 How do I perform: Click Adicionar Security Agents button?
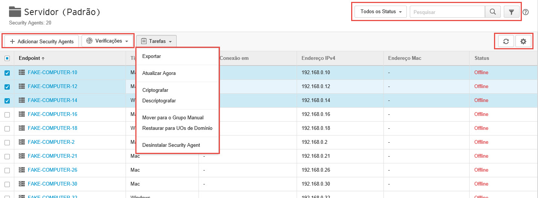pyautogui.click(x=41, y=41)
